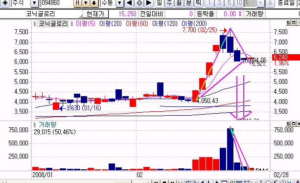Click the stock code field 094860
Screen dimensions: 300x183
click(x=57, y=3)
